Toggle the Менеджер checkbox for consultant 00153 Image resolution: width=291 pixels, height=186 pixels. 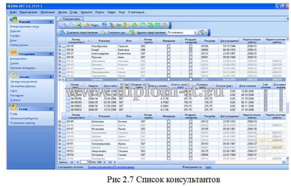point(168,151)
